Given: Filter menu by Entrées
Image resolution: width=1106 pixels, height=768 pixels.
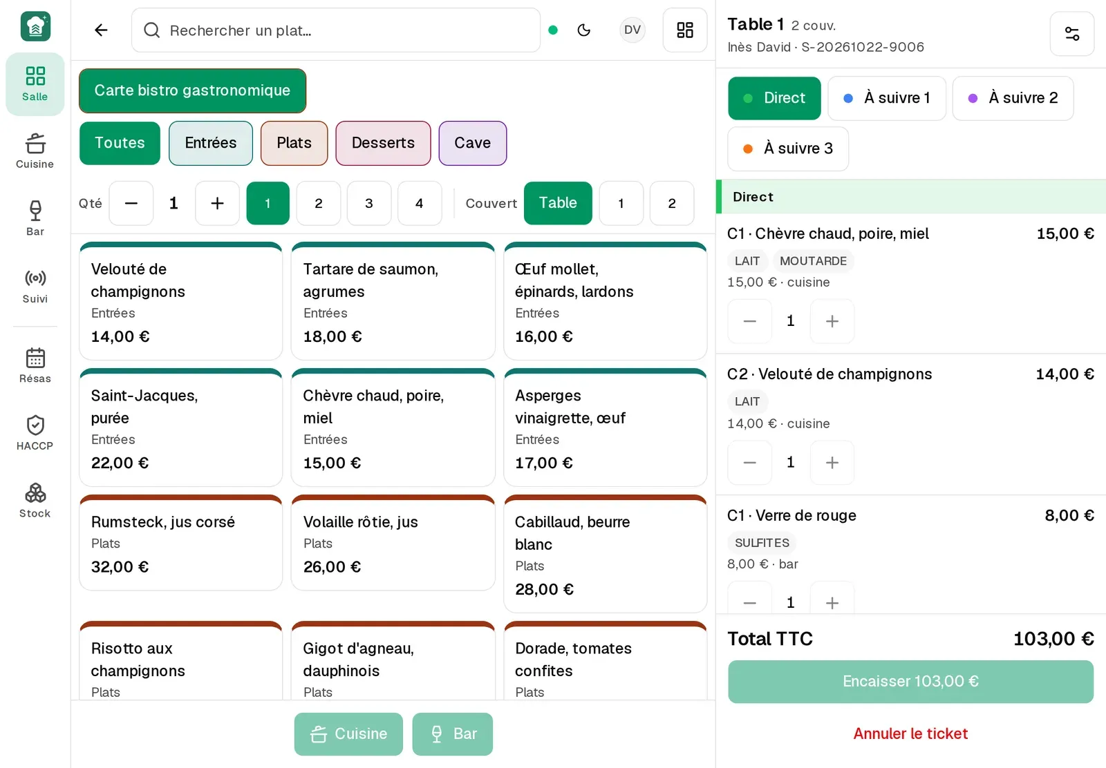Looking at the screenshot, I should 211,143.
